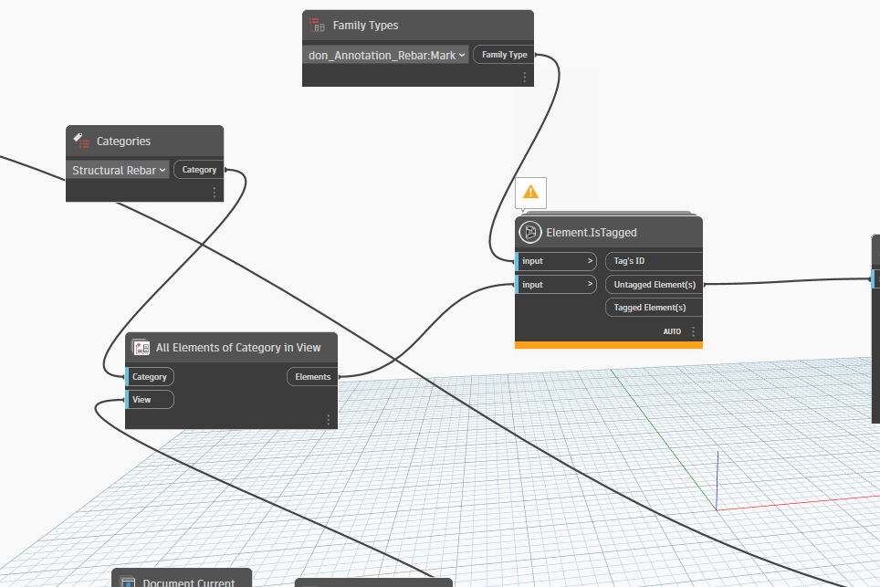Screen dimensions: 880x587
Task: Click the Elements output port
Action: pyautogui.click(x=312, y=376)
